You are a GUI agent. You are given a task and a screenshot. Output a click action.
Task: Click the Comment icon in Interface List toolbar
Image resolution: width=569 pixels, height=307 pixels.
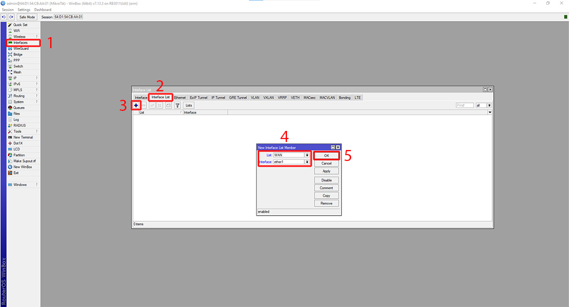click(169, 105)
